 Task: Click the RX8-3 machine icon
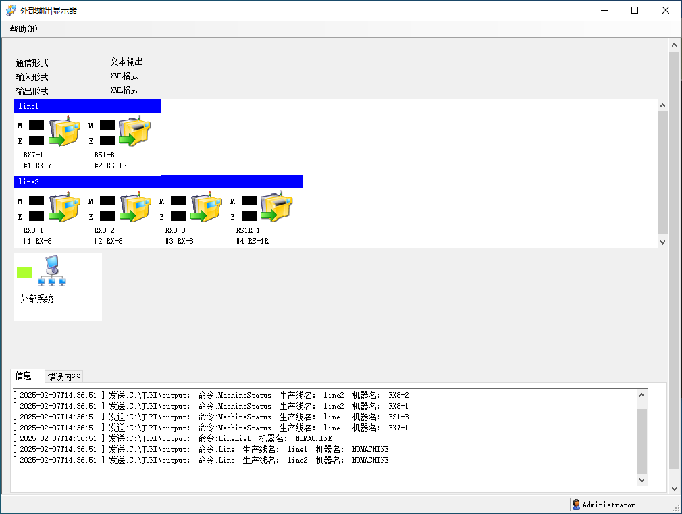tap(207, 208)
